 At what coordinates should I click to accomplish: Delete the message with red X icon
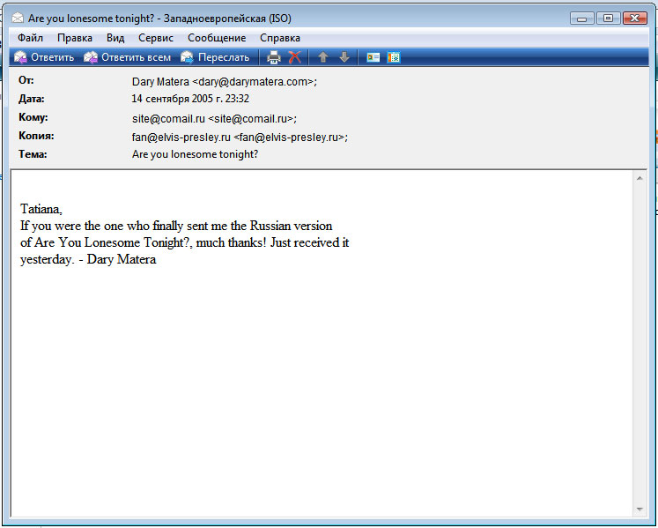point(295,57)
